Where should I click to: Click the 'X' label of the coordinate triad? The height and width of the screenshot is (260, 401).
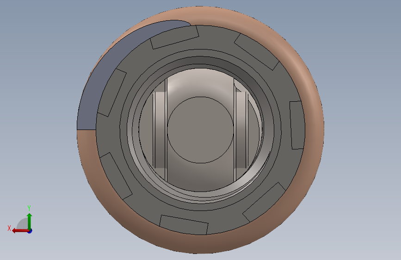9,228
